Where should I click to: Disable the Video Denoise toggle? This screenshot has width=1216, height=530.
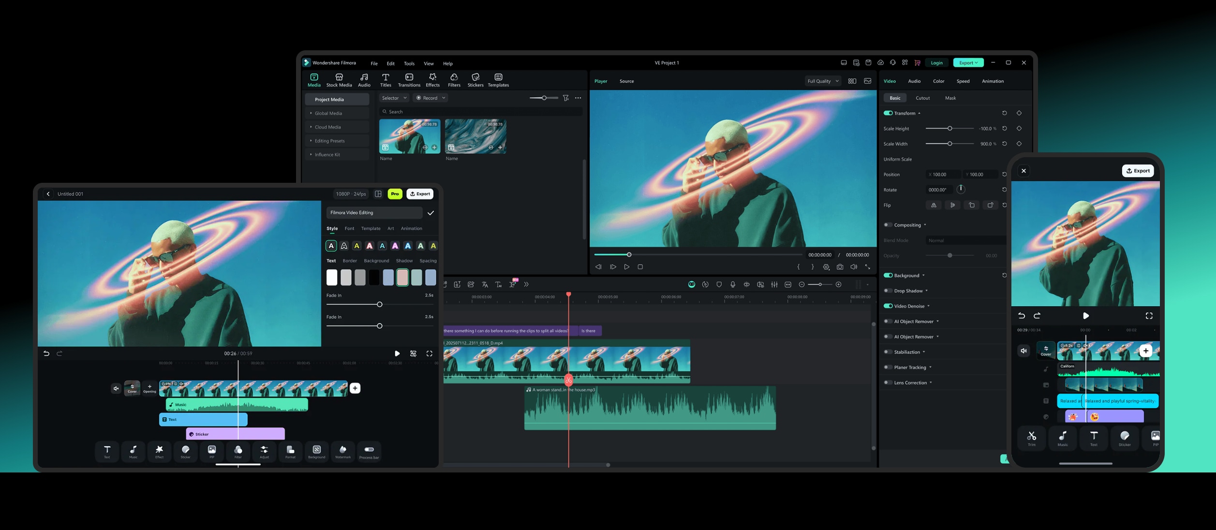pos(889,306)
